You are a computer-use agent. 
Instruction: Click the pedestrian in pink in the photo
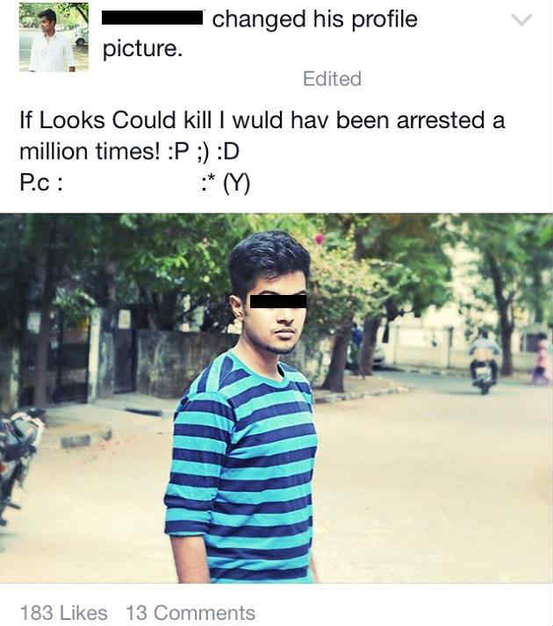coord(542,361)
